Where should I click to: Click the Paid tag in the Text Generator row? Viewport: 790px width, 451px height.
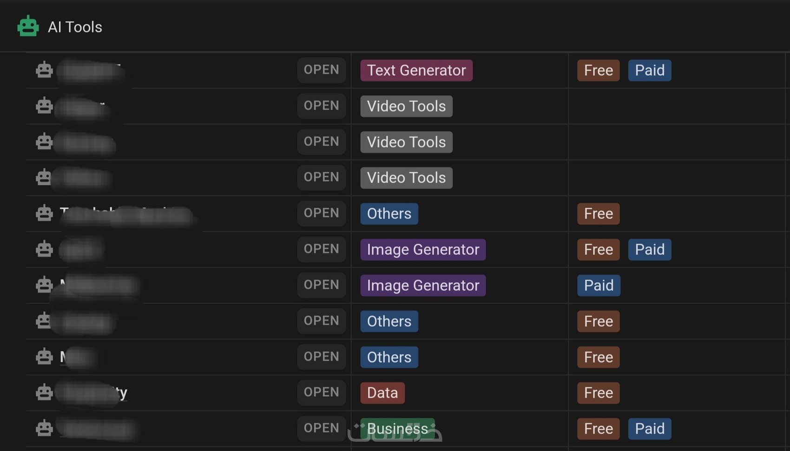[x=650, y=70]
